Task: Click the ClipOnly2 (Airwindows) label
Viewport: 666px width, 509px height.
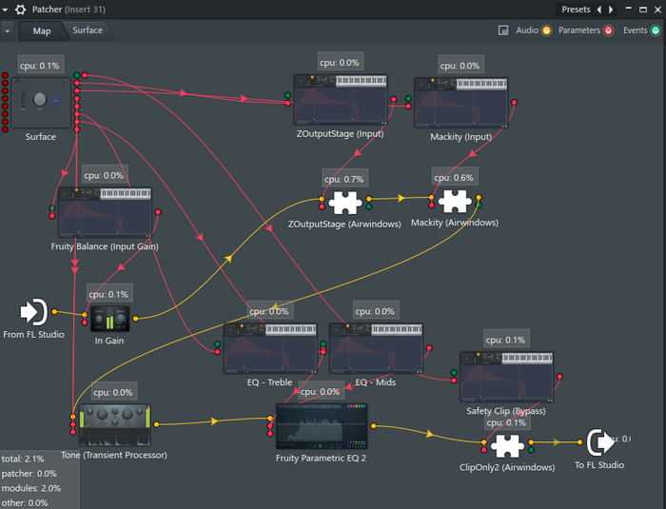Action: [507, 467]
